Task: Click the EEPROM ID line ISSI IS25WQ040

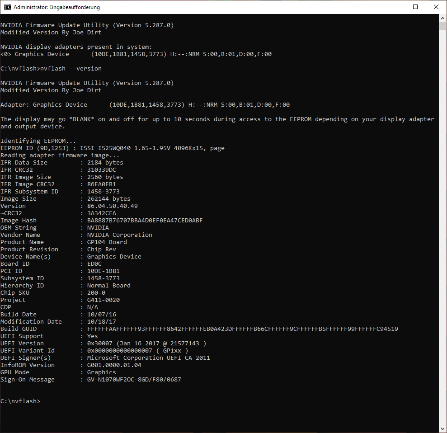Action: pos(113,148)
